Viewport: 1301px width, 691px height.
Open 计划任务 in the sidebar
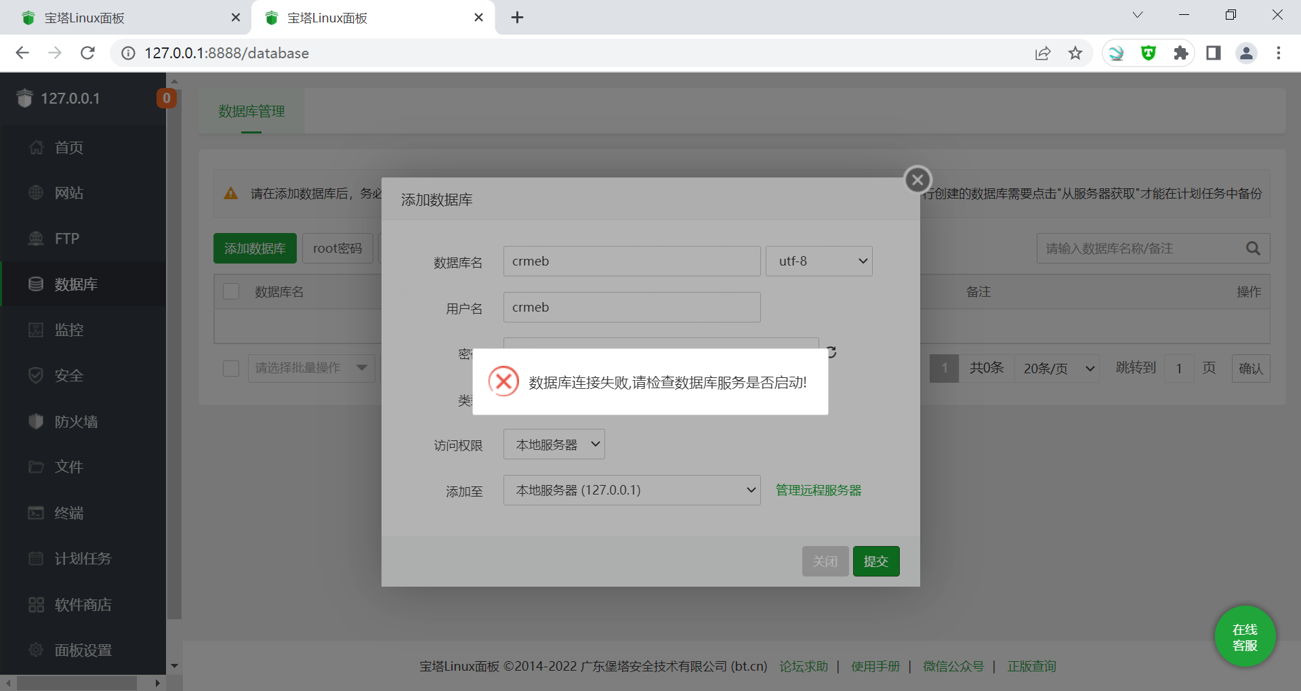point(83,558)
